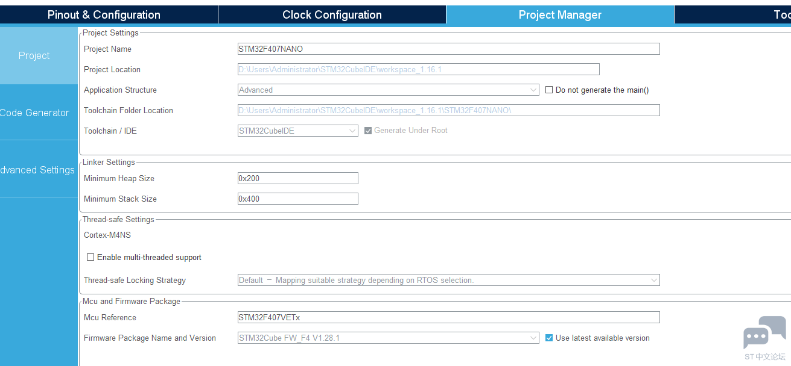Viewport: 791px width, 366px height.
Task: Click the Mcu Reference label
Action: pos(110,318)
